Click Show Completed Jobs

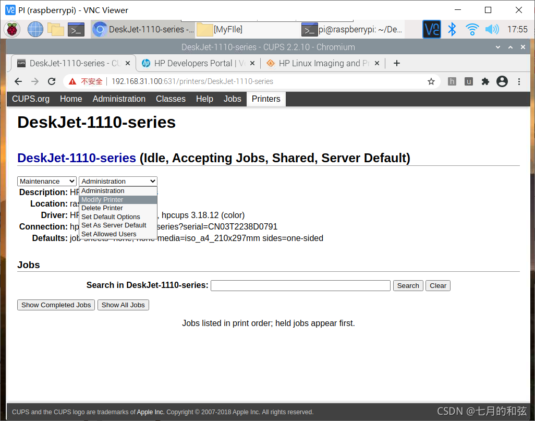[56, 305]
